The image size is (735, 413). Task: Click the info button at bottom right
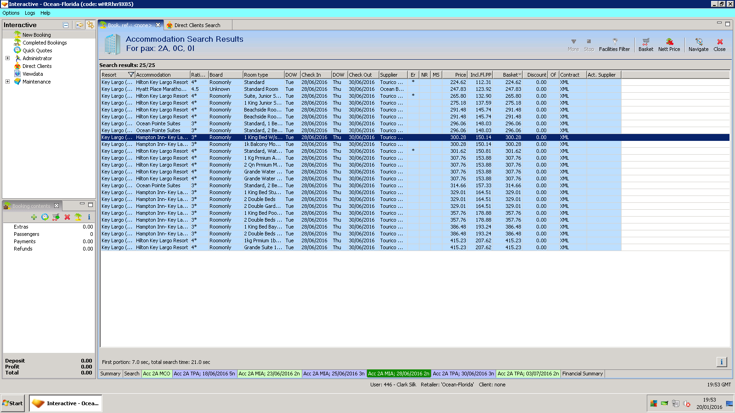pos(721,362)
